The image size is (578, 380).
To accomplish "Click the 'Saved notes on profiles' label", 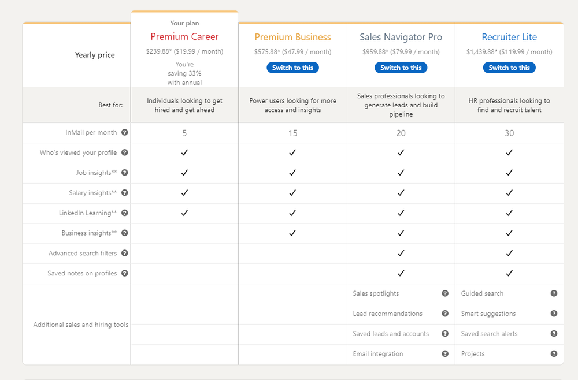I will click(82, 273).
